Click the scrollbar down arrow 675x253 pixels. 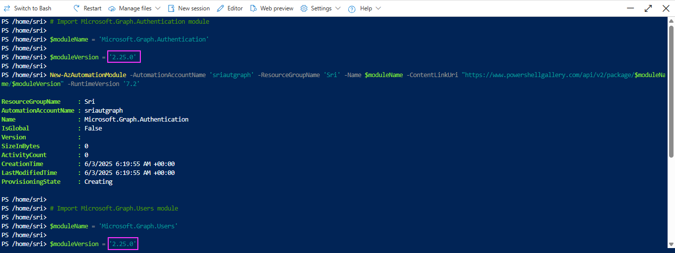pyautogui.click(x=671, y=244)
